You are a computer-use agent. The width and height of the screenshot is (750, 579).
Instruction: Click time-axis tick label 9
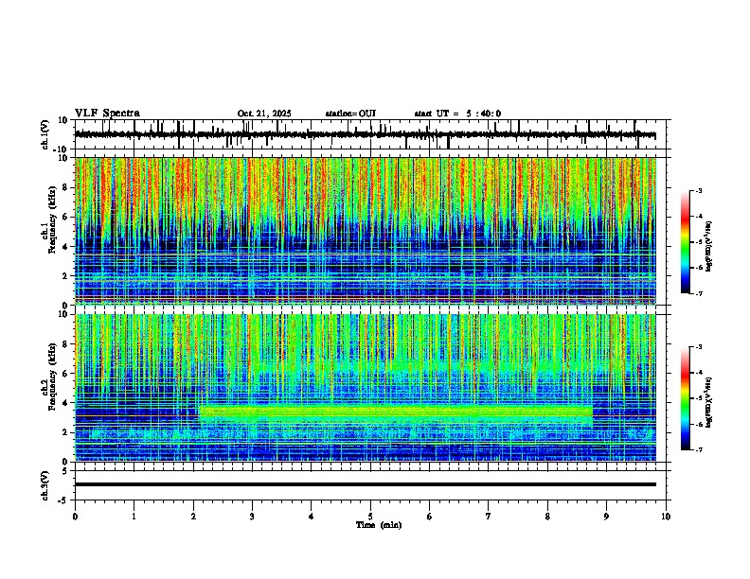(x=606, y=517)
